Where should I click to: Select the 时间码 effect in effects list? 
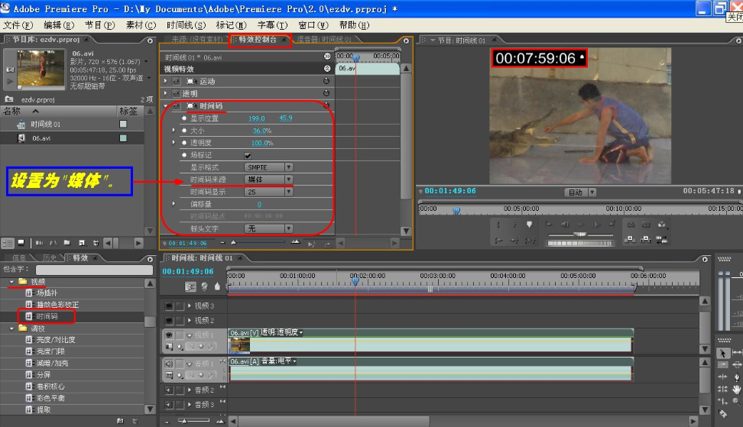(x=47, y=316)
